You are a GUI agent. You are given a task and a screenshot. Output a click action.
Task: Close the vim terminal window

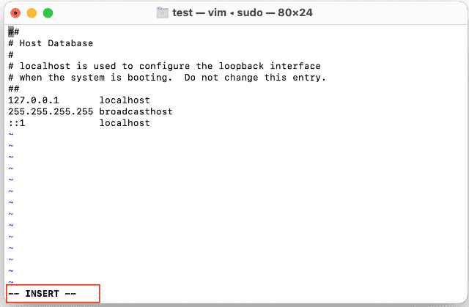(13, 13)
